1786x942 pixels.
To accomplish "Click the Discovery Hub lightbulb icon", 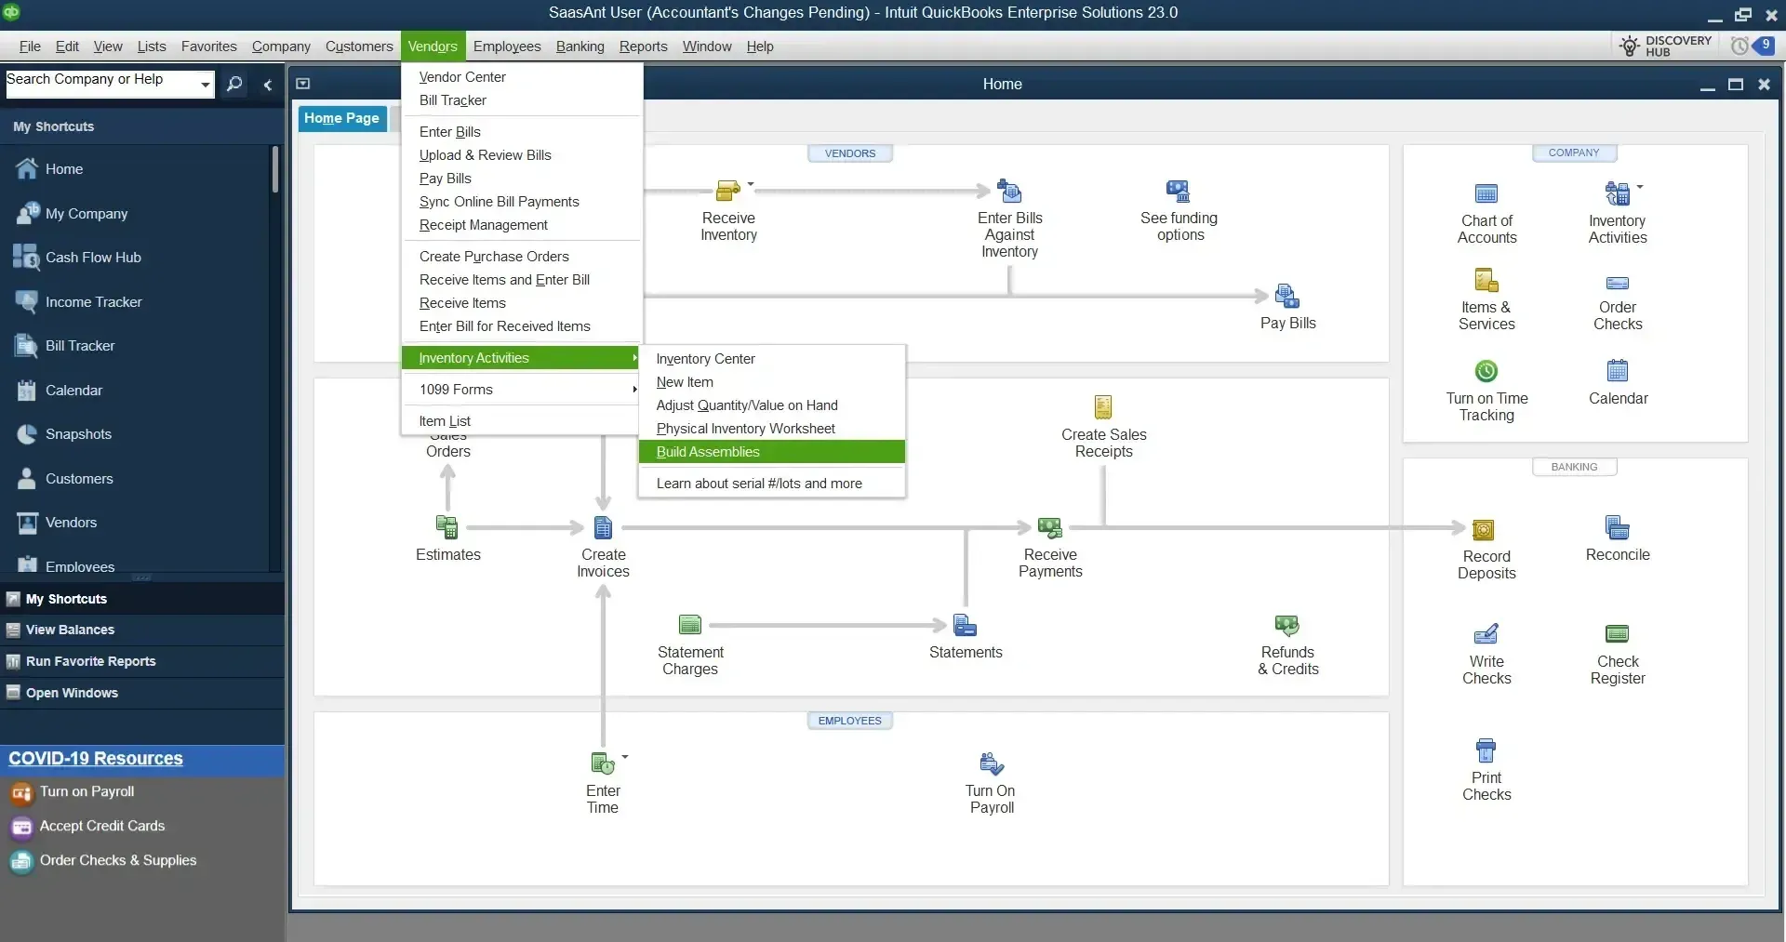I will [x=1630, y=45].
